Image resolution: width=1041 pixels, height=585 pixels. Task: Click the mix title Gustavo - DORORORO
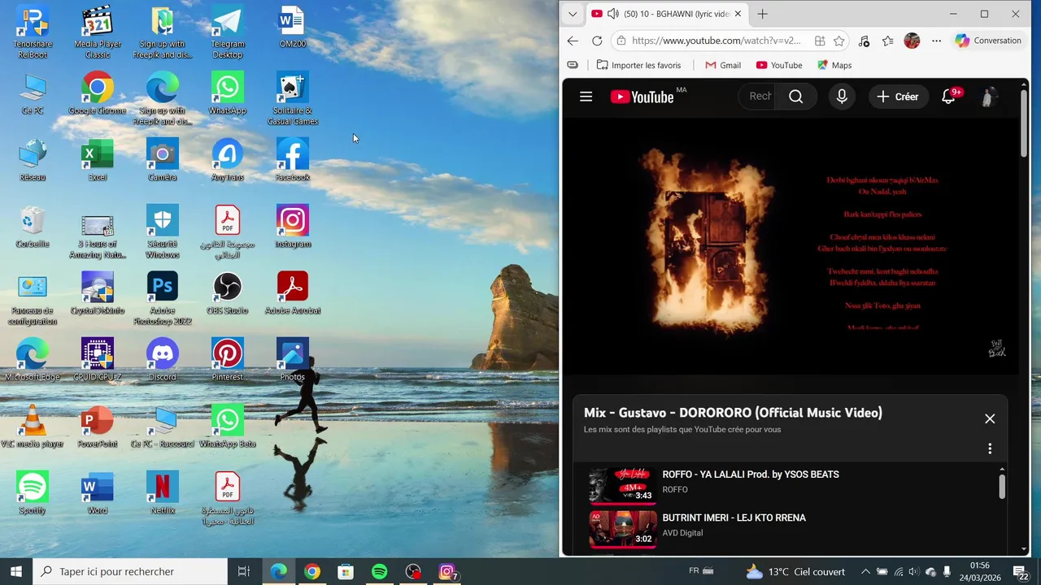[x=733, y=413]
